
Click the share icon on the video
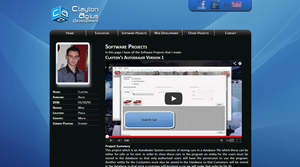(235, 63)
